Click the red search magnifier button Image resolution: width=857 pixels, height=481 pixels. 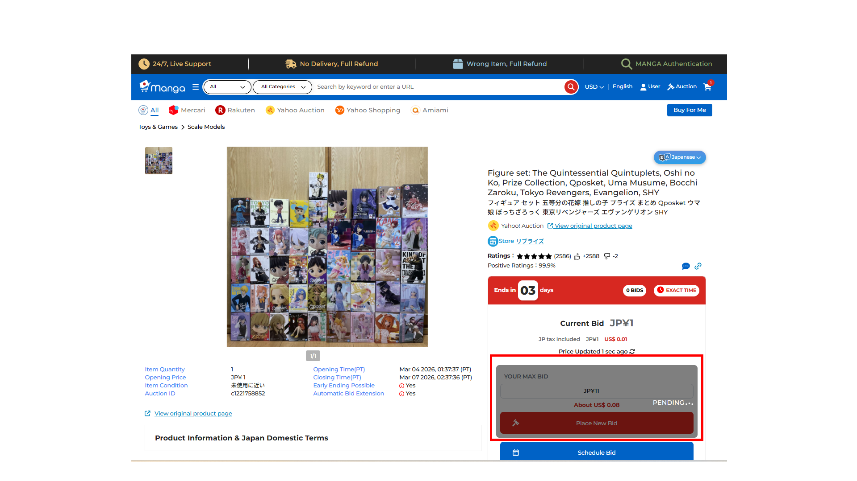point(571,87)
